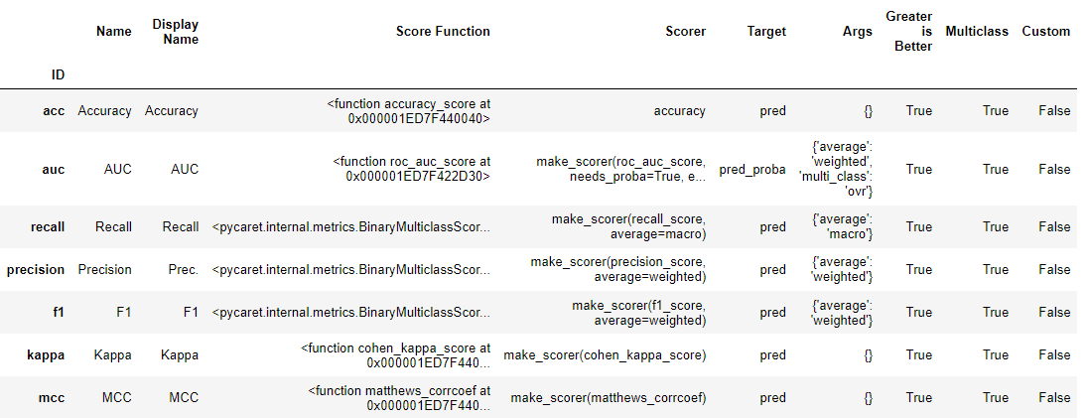
Task: Click the Scorer column header
Action: pyautogui.click(x=686, y=31)
